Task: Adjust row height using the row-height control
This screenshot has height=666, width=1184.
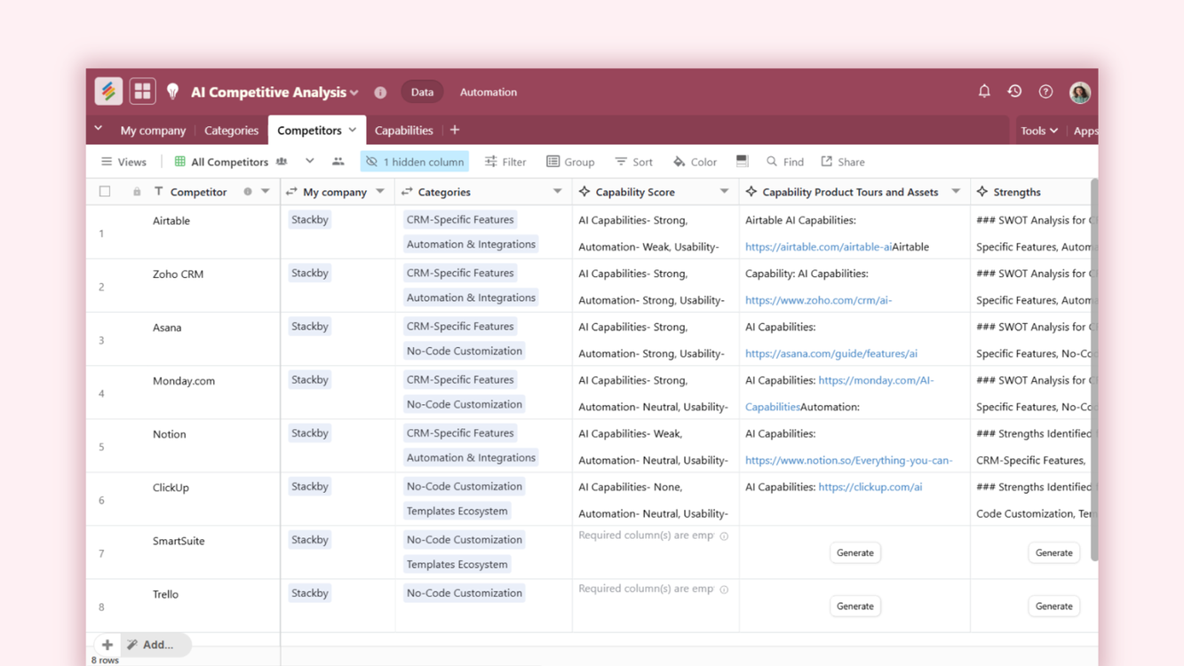Action: pyautogui.click(x=742, y=161)
